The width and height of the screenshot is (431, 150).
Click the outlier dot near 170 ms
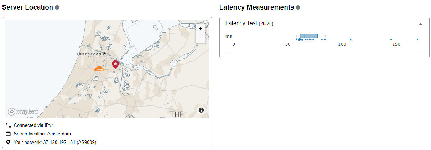point(417,39)
